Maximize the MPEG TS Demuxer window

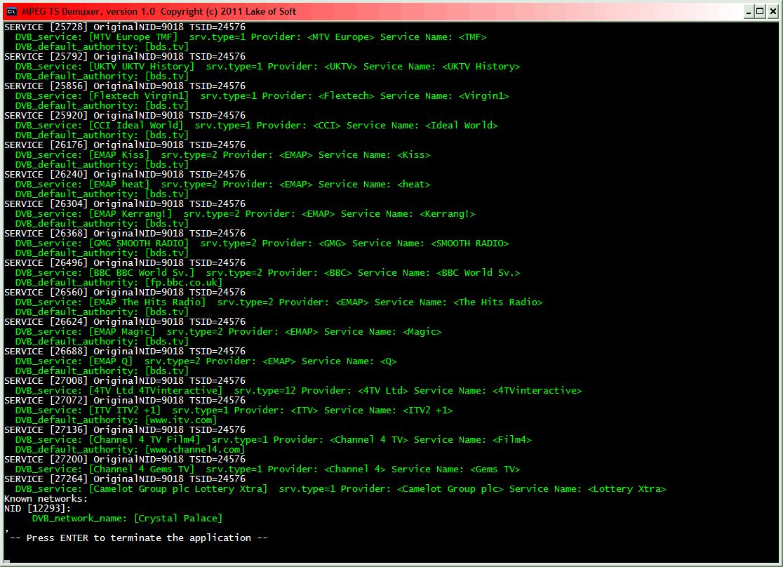click(x=760, y=11)
